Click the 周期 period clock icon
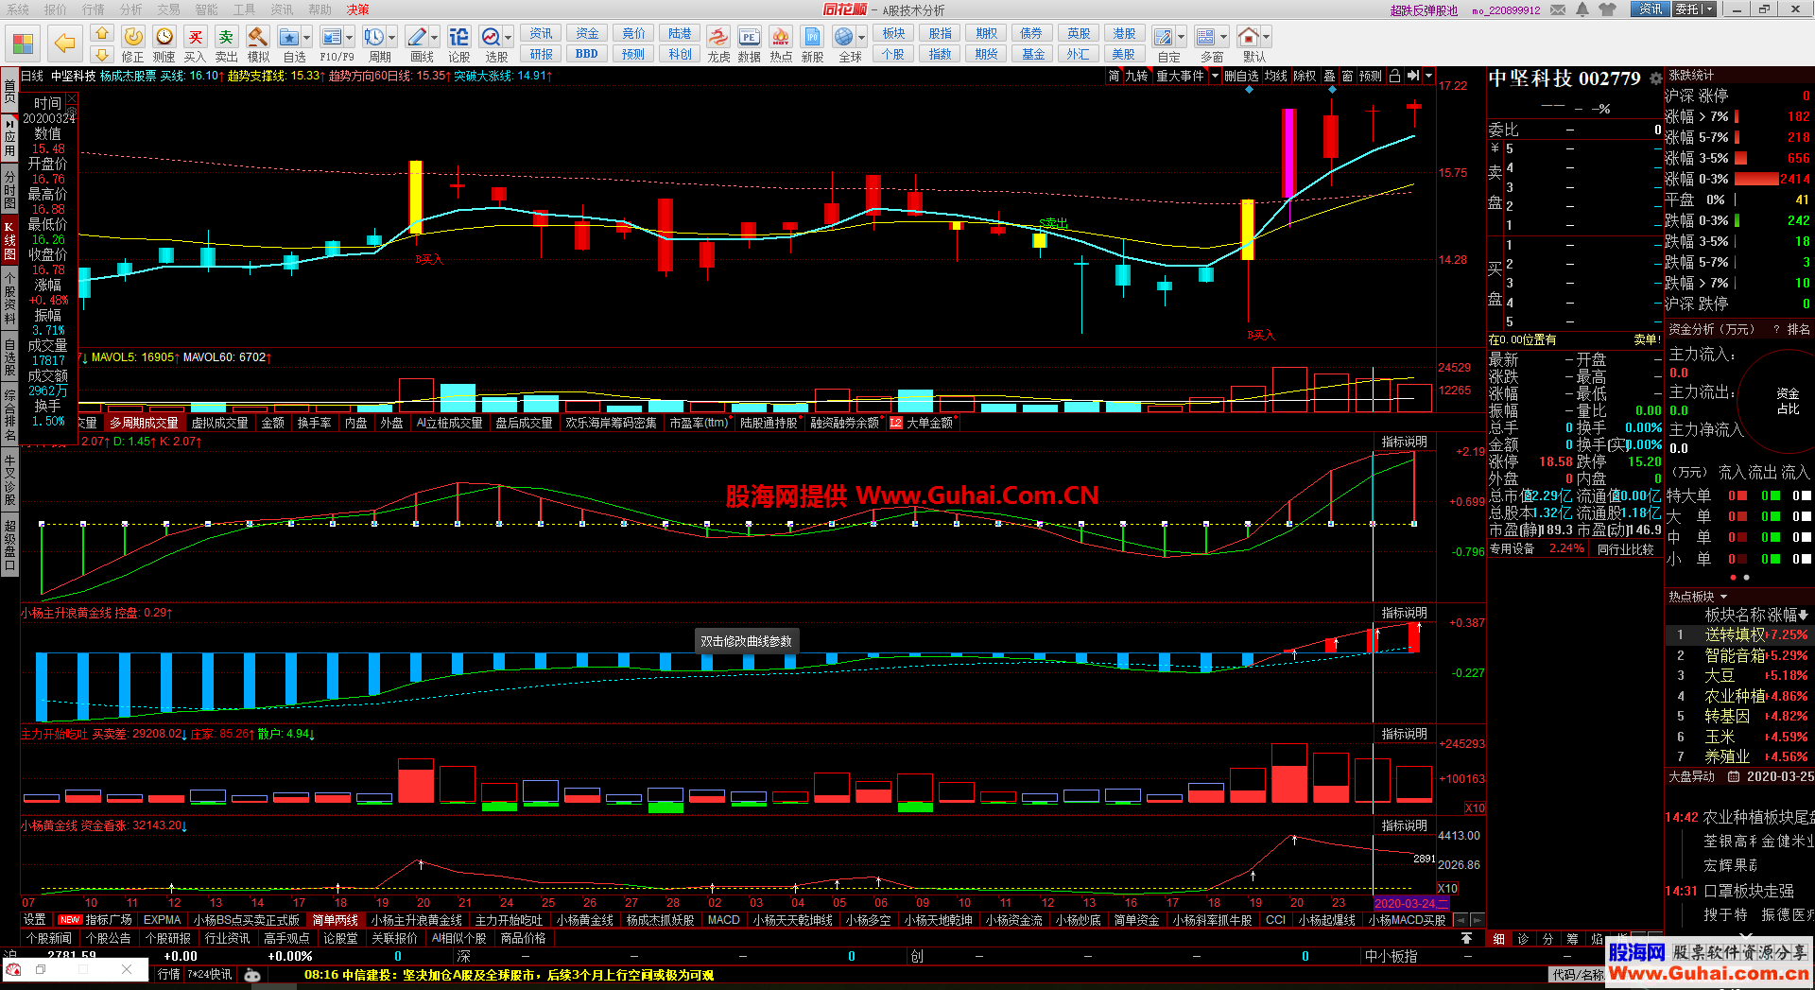 (x=374, y=37)
